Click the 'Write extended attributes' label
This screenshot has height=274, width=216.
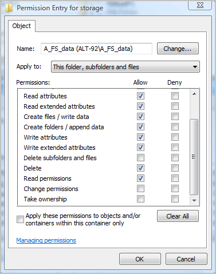60,148
